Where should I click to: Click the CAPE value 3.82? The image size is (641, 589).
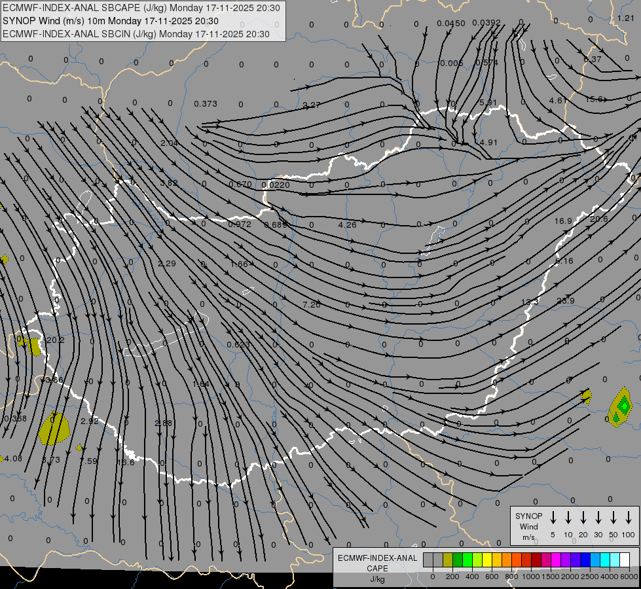click(x=169, y=183)
